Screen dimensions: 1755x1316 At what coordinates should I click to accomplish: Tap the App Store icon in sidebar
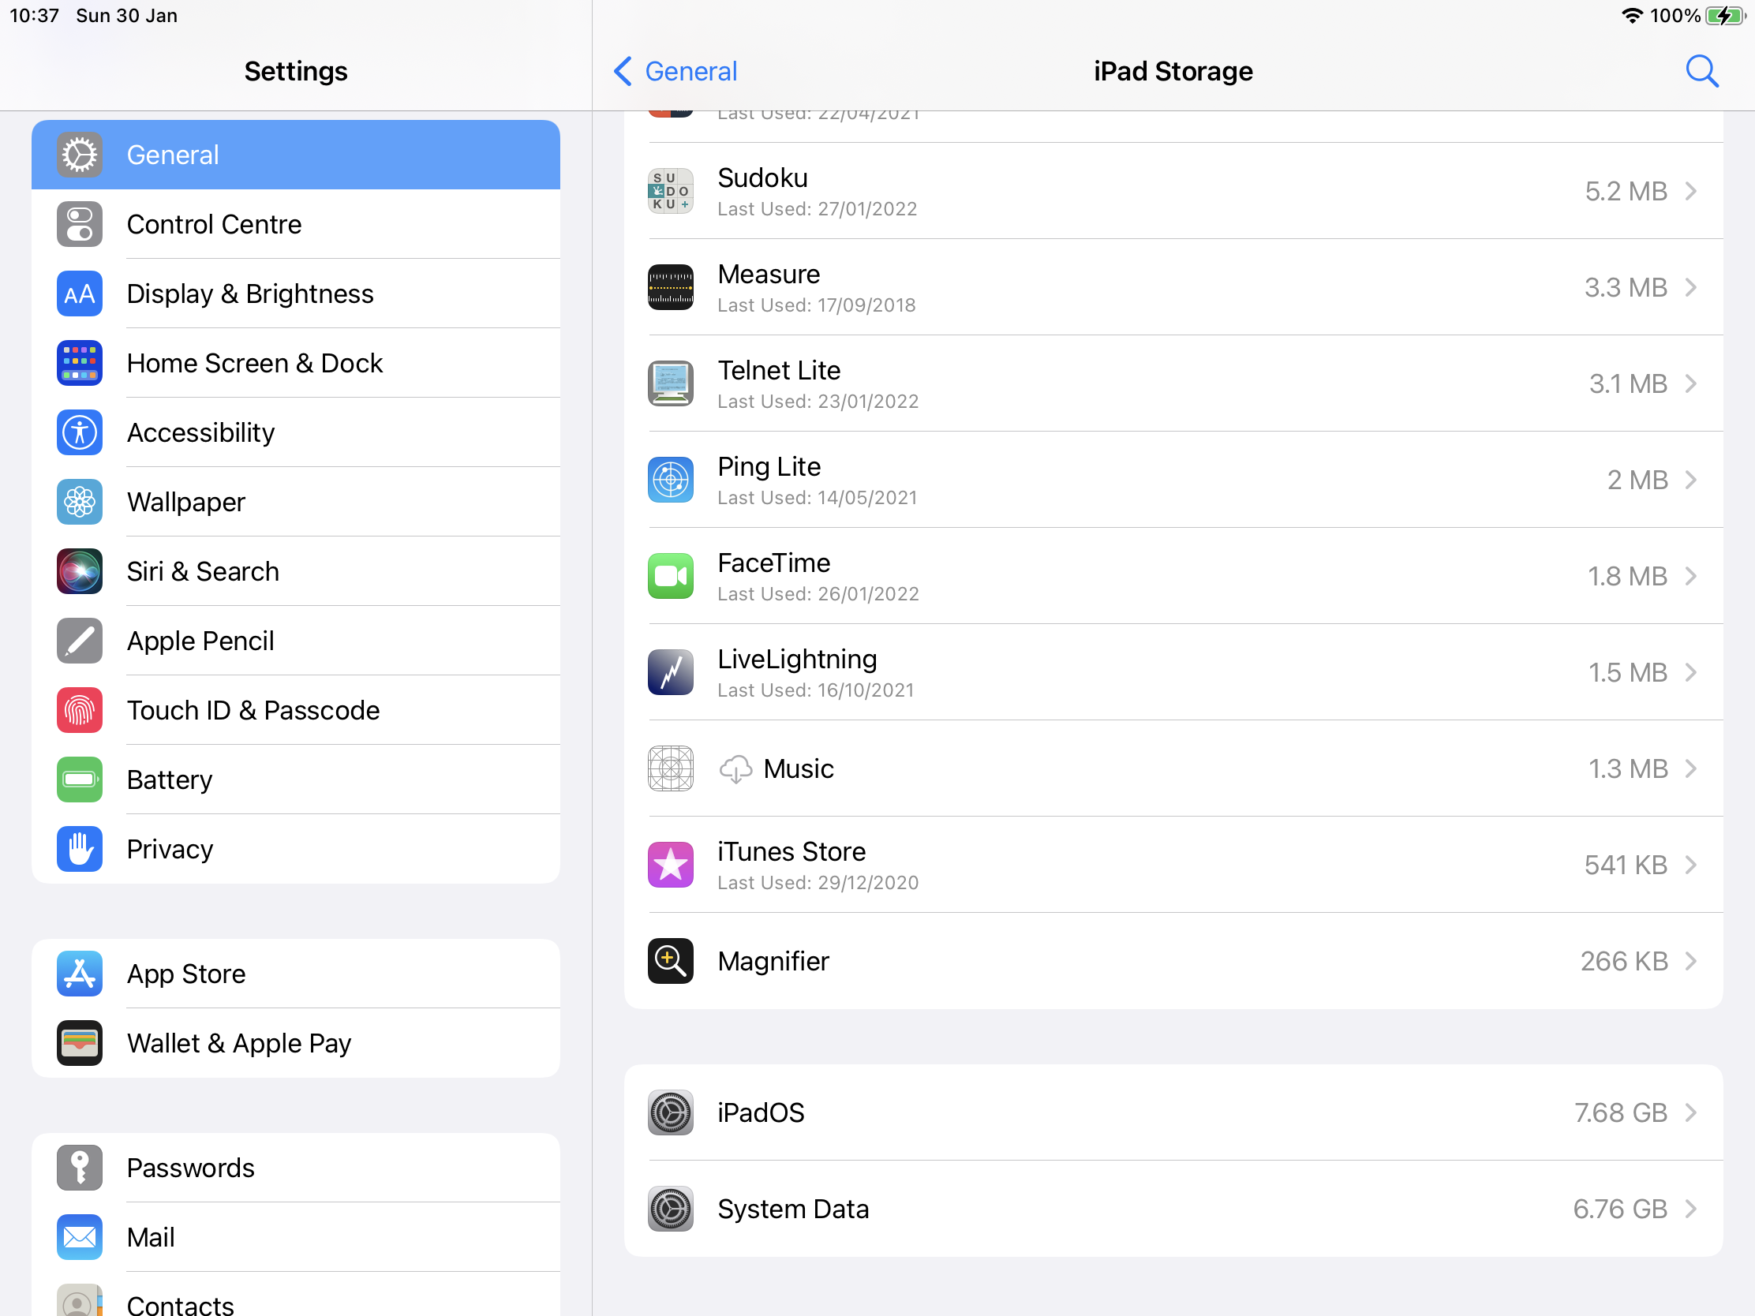click(80, 974)
